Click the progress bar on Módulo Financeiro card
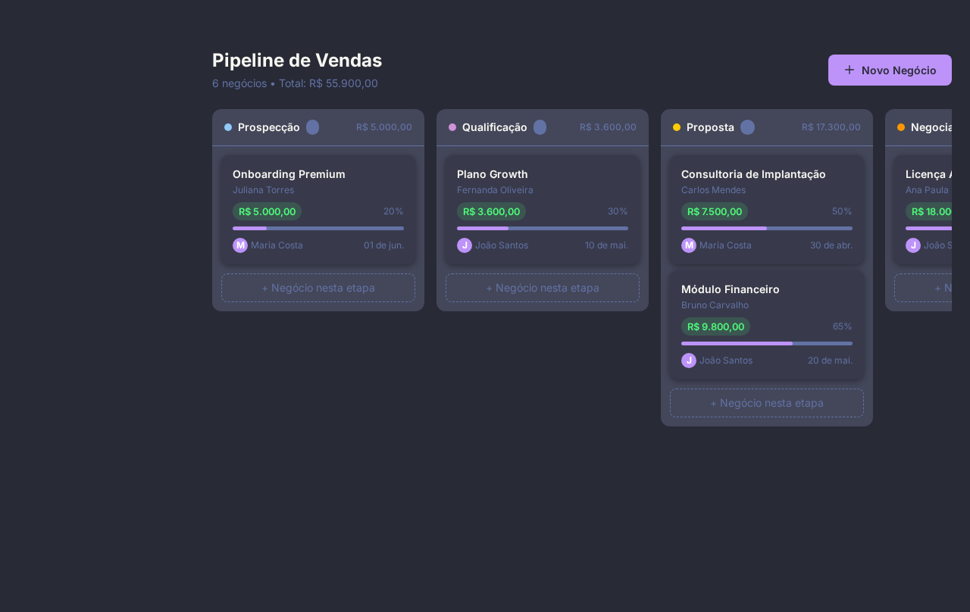The image size is (970, 612). pyautogui.click(x=767, y=343)
